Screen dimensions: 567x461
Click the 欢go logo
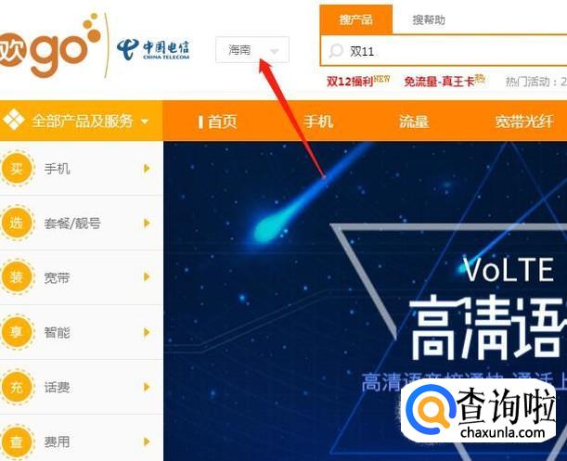tap(49, 45)
